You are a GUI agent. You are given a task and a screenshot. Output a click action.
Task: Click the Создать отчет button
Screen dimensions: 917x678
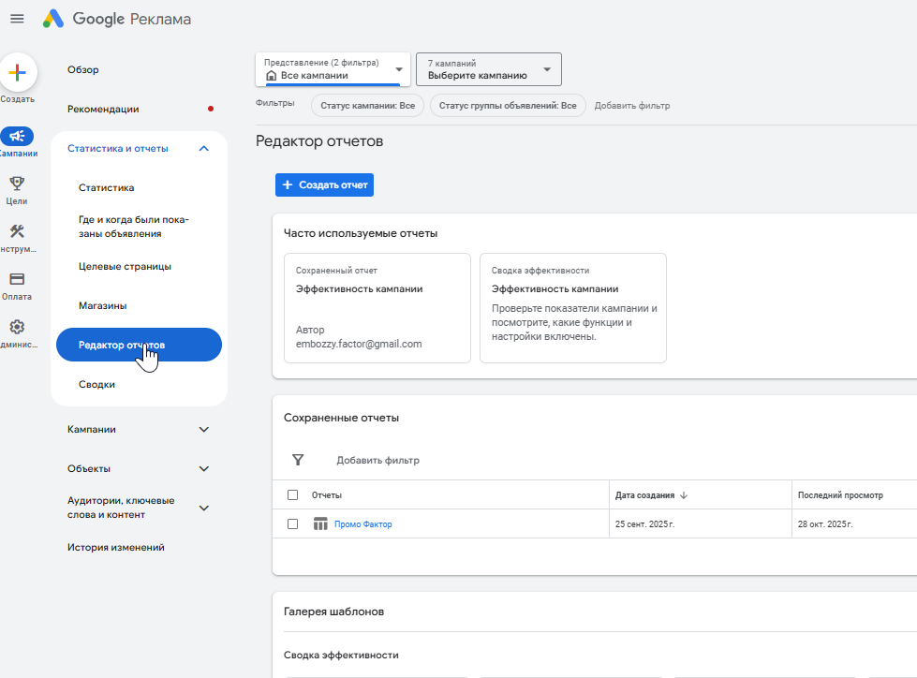point(324,185)
